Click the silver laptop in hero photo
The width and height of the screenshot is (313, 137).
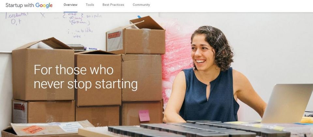point(288,103)
